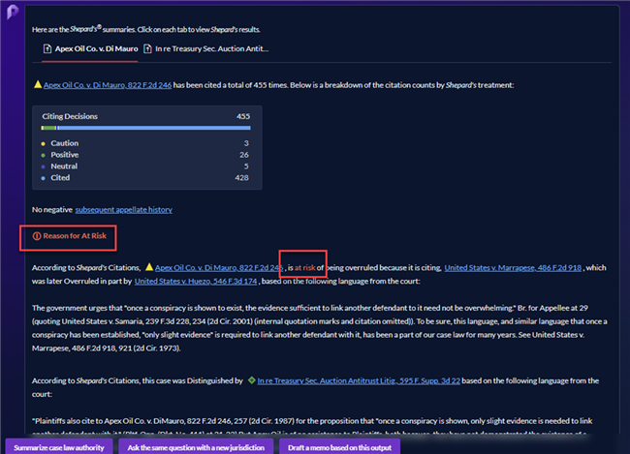630x454 pixels.
Task: Click the purple dot beside Neutral
Action: click(43, 166)
